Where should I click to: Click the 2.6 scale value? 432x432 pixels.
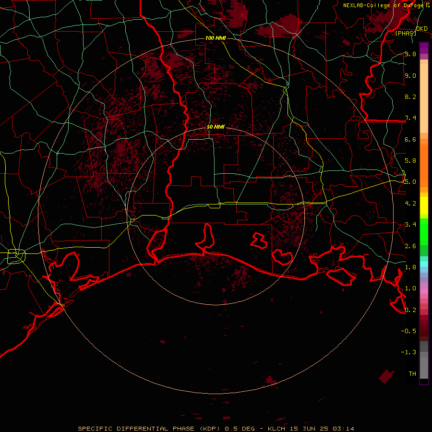coord(410,246)
